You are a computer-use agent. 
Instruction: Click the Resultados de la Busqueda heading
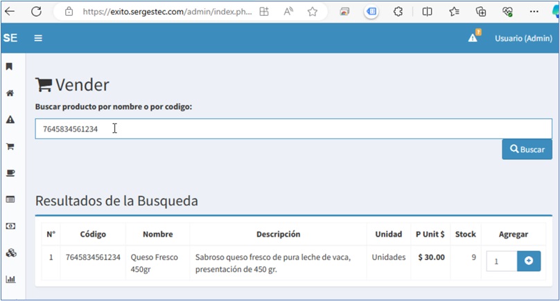point(116,201)
